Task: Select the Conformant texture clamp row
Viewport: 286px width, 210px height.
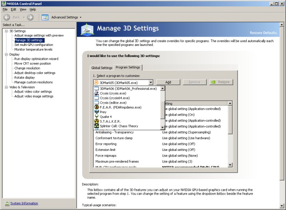Action: coord(161,138)
